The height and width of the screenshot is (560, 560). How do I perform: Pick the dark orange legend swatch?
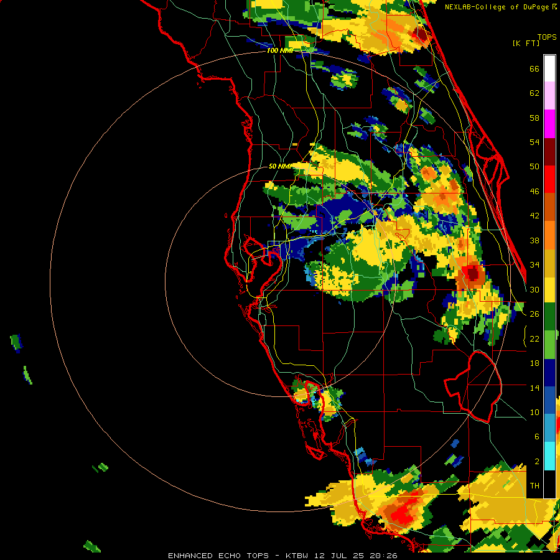[549, 207]
